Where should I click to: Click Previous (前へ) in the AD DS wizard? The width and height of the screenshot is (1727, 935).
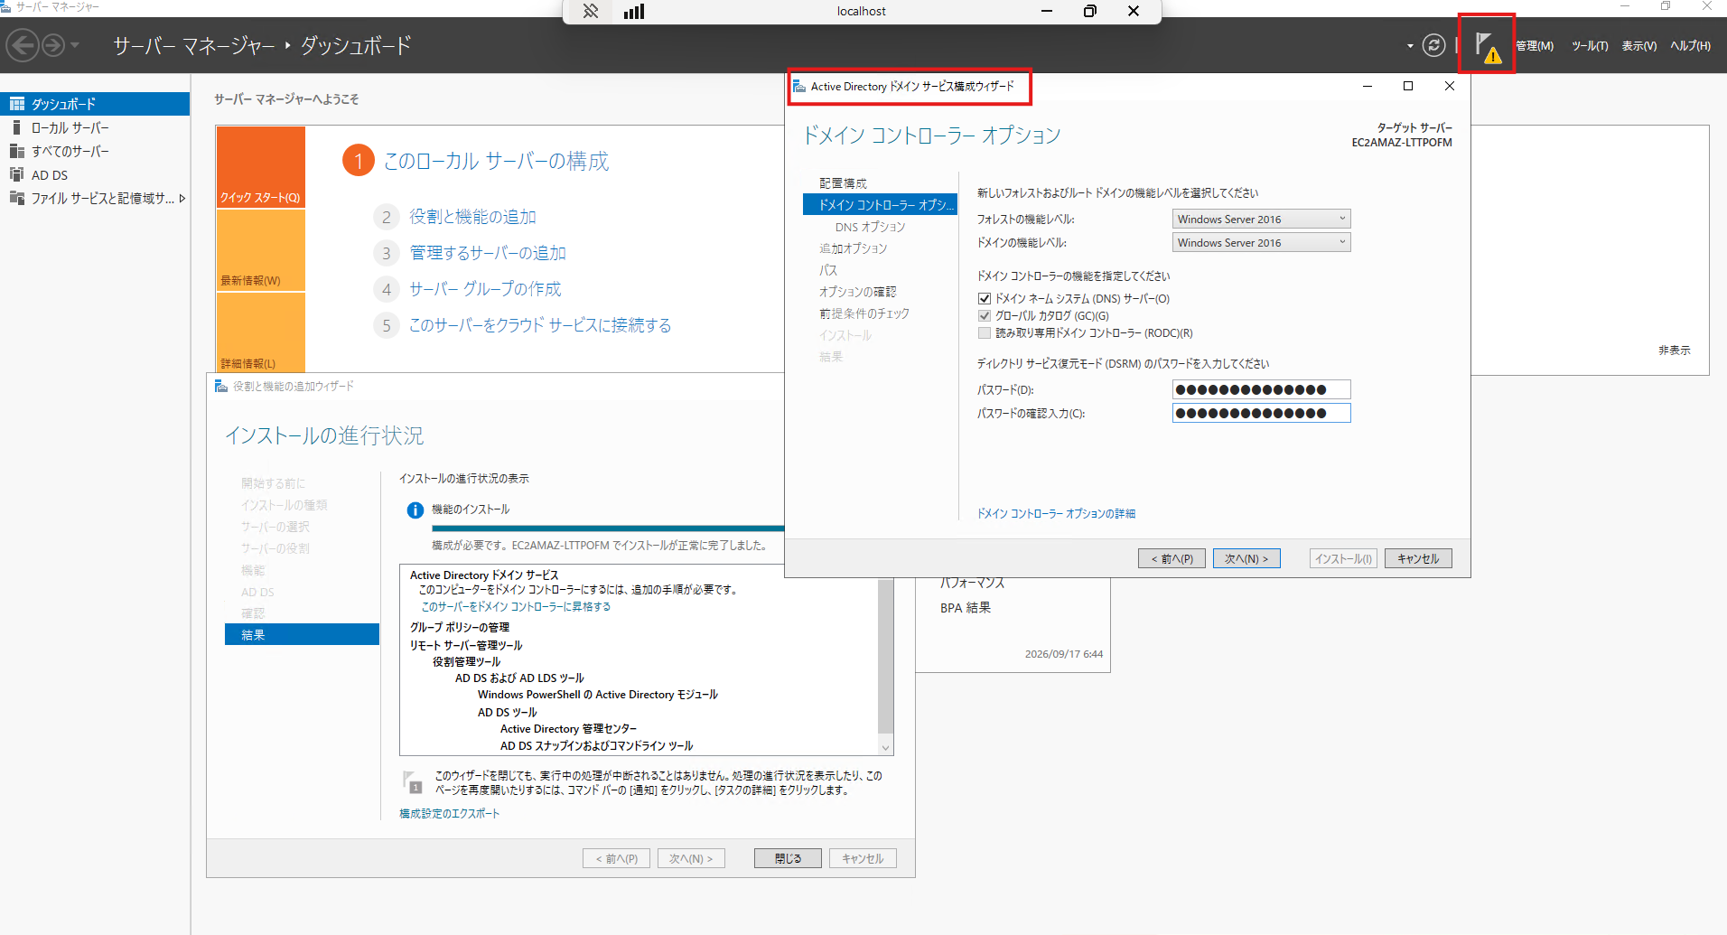1172,559
